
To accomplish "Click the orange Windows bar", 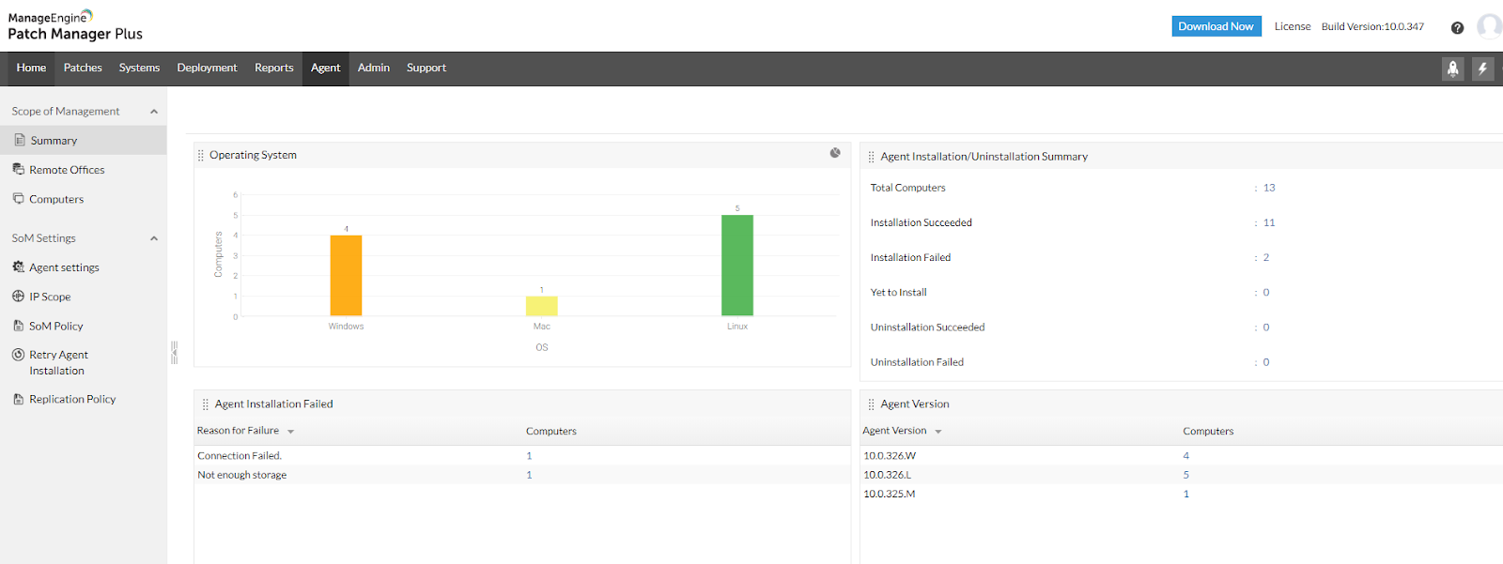I will 346,276.
